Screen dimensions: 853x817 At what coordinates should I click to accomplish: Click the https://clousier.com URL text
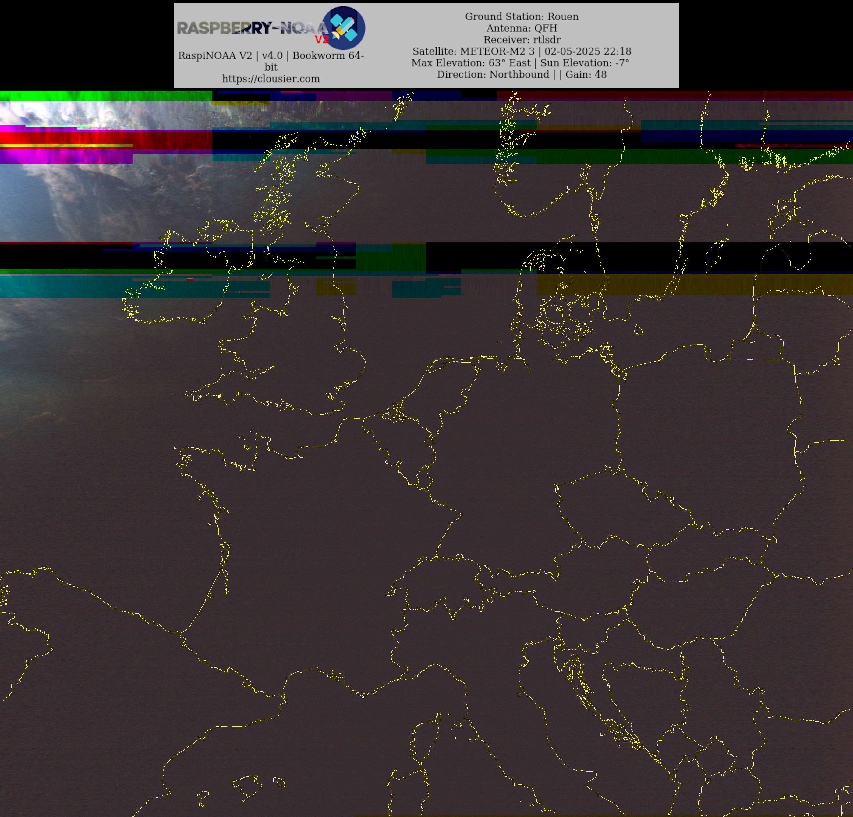tap(271, 79)
